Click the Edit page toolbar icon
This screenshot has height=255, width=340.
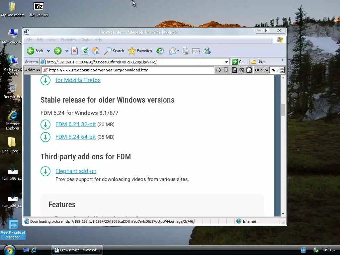coord(196,51)
